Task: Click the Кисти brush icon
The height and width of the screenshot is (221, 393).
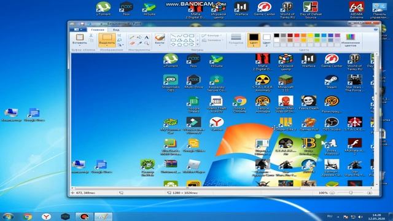Action: tap(160, 37)
